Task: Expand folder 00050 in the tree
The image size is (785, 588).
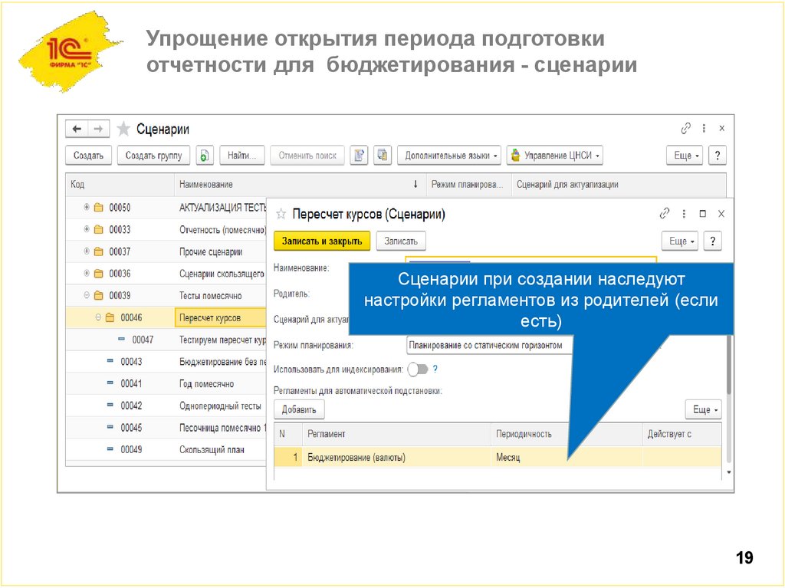Action: [87, 207]
